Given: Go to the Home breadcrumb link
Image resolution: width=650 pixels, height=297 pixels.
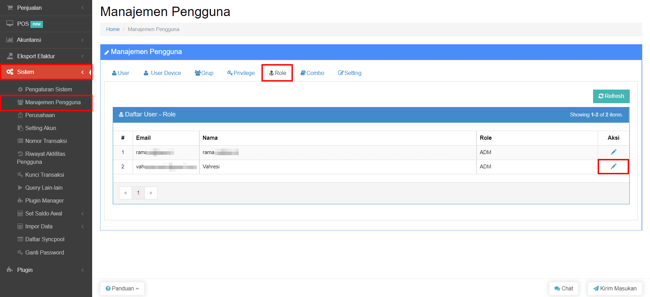Looking at the screenshot, I should 113,29.
